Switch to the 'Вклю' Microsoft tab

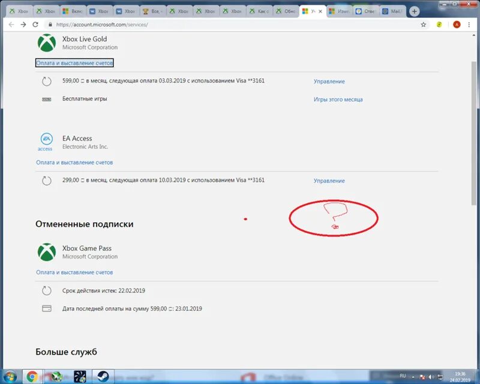pyautogui.click(x=73, y=11)
